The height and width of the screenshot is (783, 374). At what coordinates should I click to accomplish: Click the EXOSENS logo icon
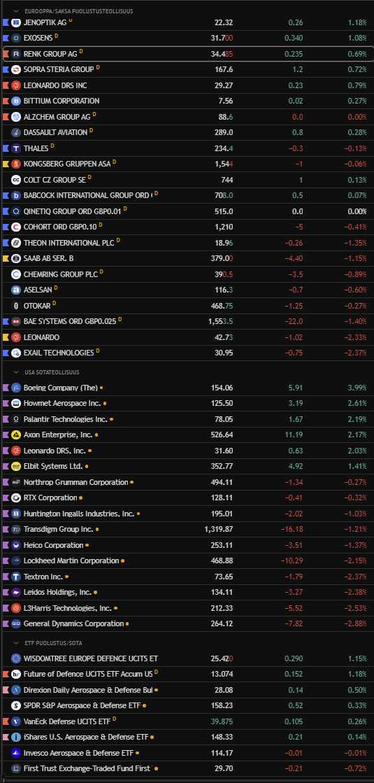(x=16, y=38)
